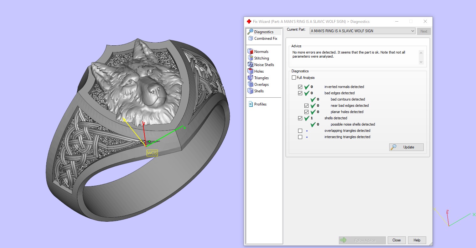This screenshot has width=476, height=248.
Task: Click the green check beside inverted normals
Action: coord(307,87)
